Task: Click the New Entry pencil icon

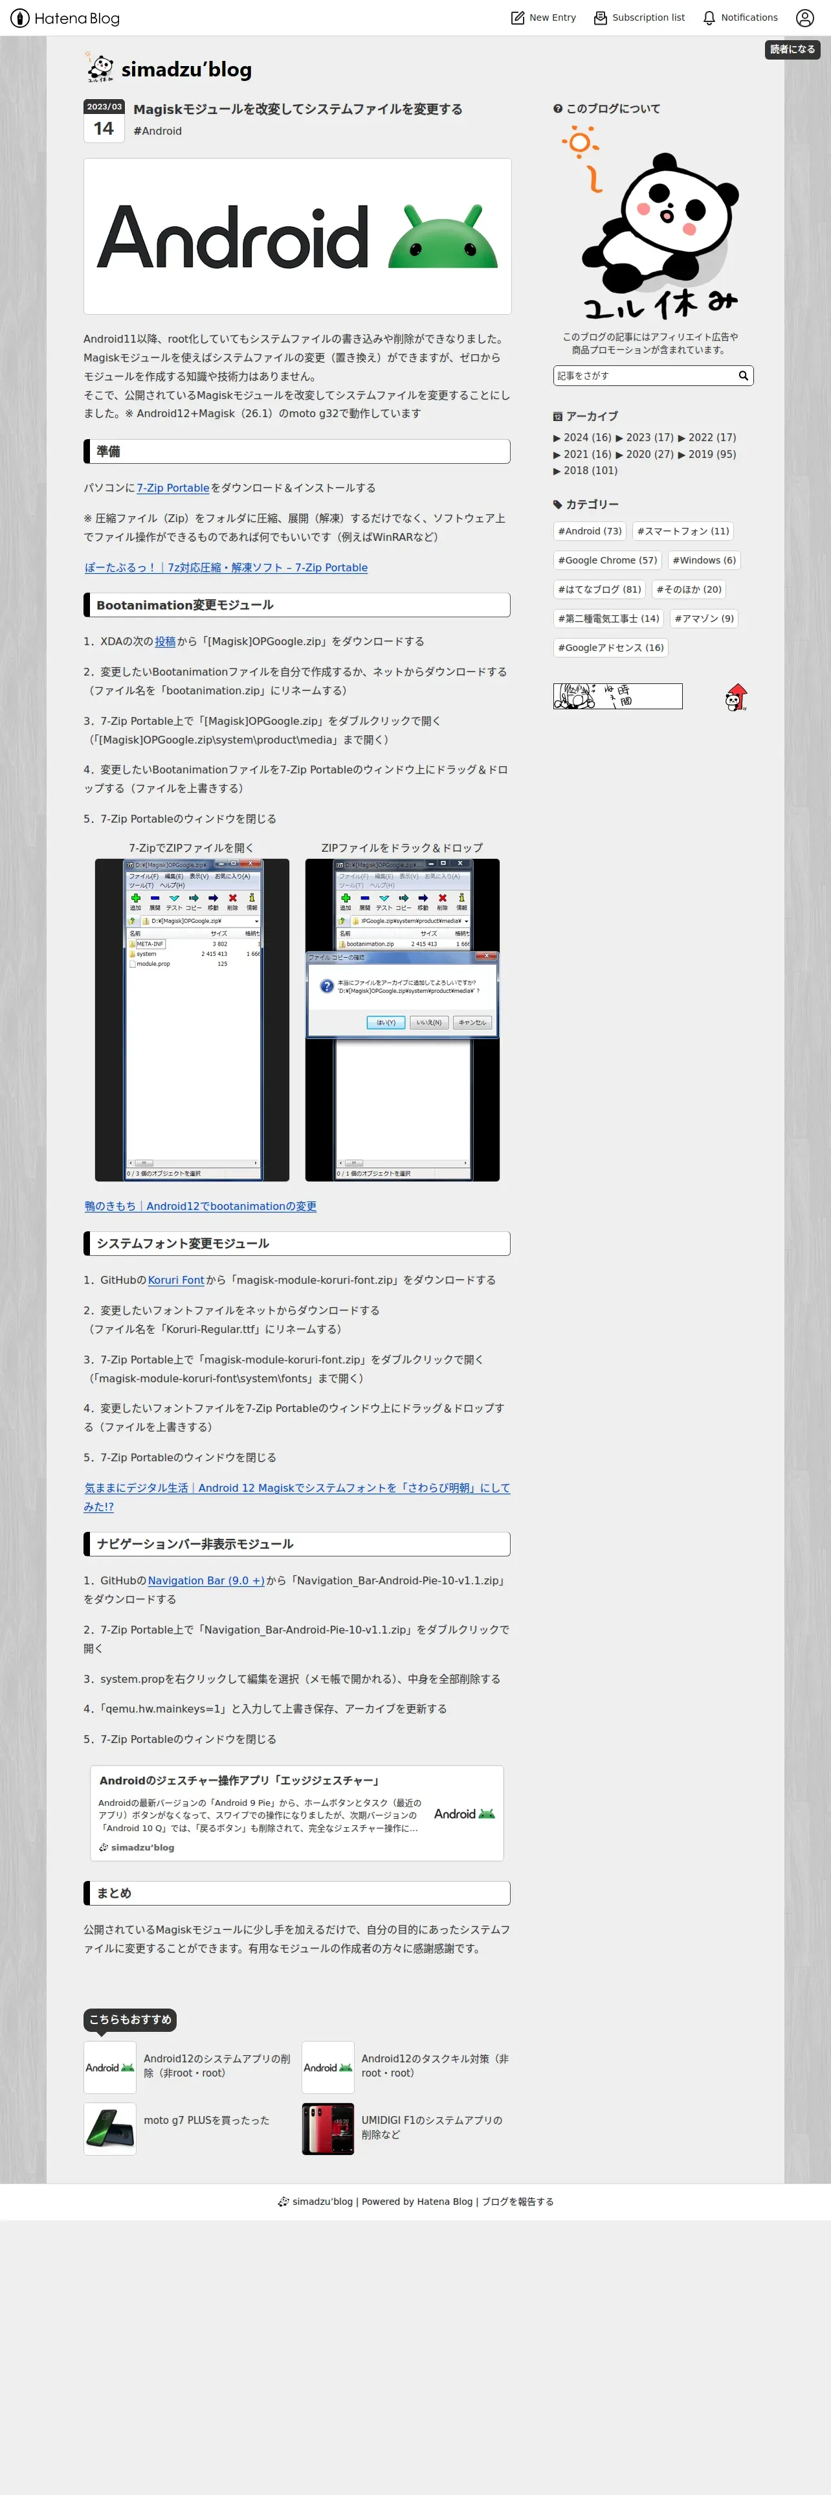Action: coord(518,17)
